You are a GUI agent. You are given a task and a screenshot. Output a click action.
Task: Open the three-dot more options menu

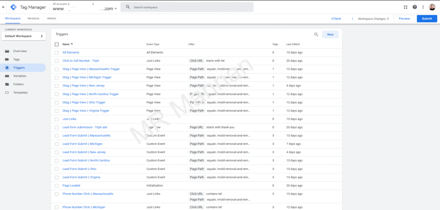click(423, 7)
